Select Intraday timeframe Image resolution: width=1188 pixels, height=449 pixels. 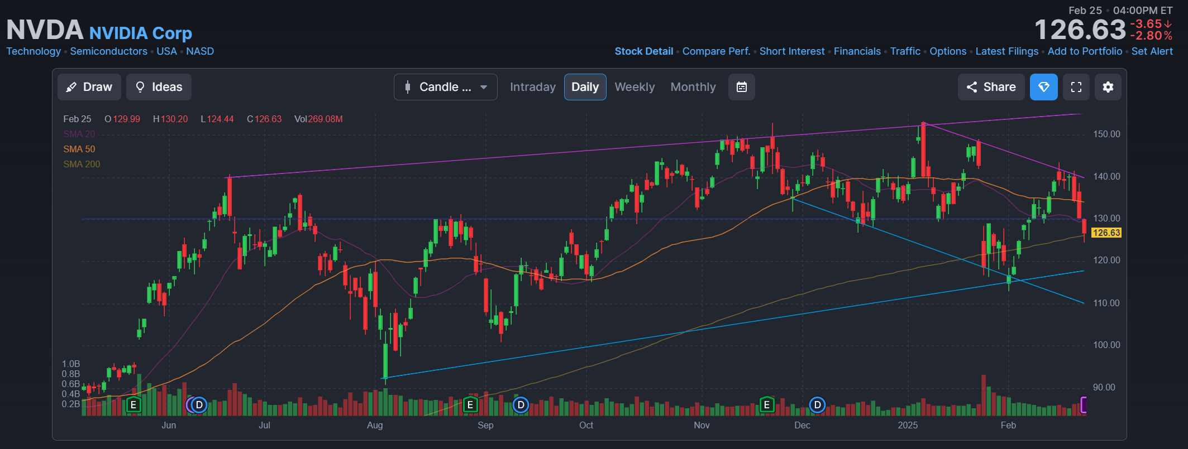(x=533, y=87)
